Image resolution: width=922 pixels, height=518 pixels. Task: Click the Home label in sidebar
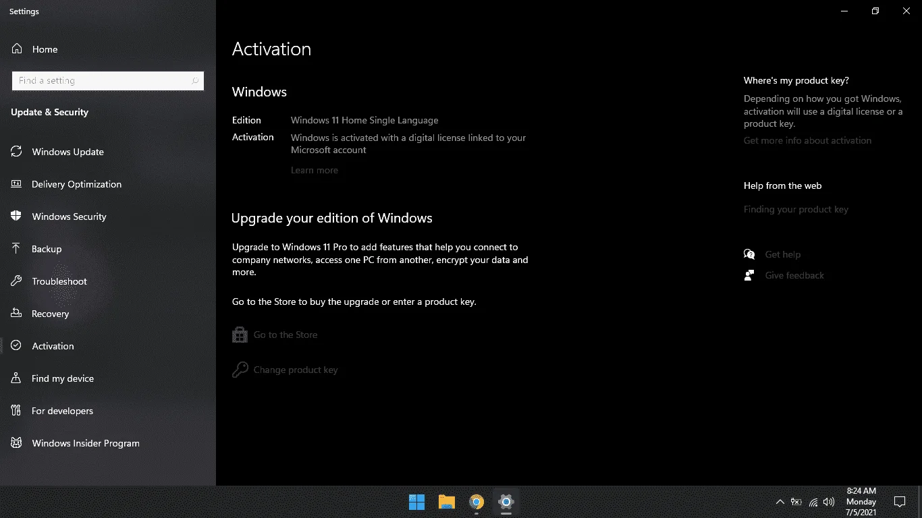pos(45,49)
